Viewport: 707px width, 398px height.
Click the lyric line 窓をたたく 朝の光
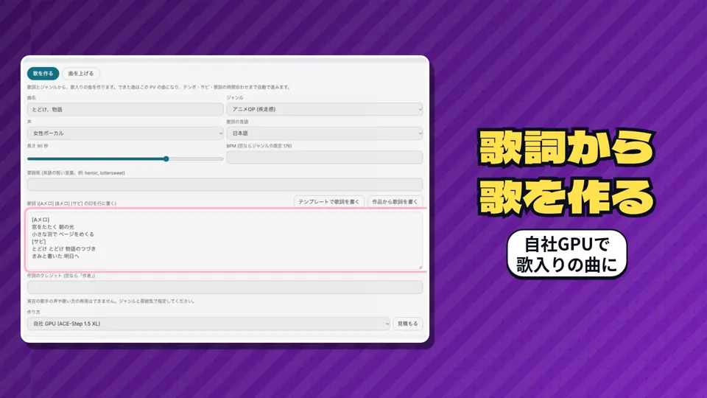53,227
